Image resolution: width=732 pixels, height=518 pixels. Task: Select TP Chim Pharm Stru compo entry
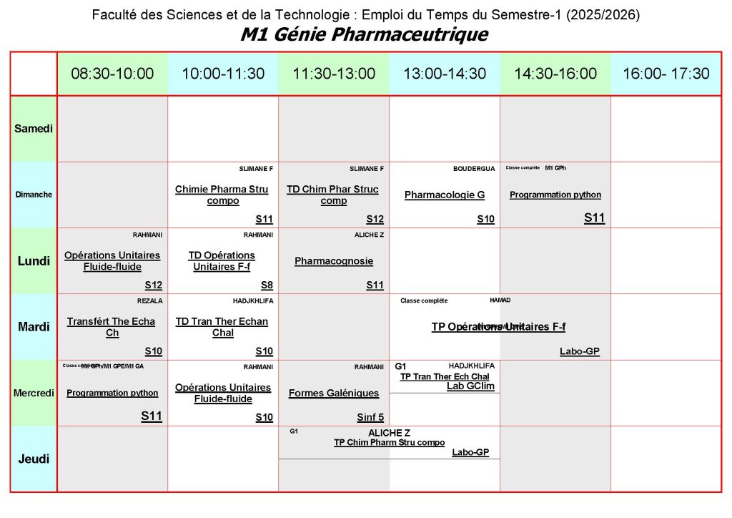tap(389, 443)
